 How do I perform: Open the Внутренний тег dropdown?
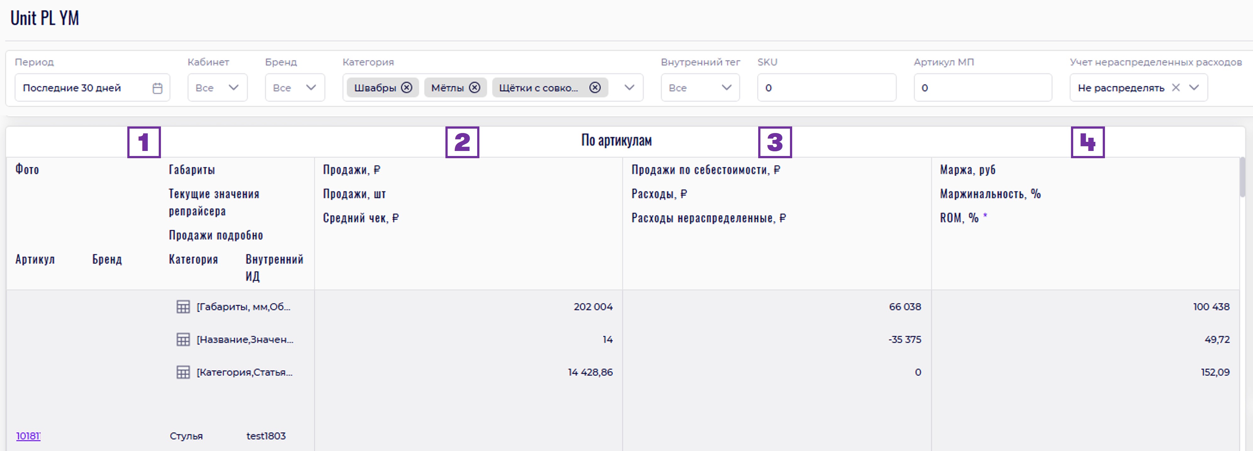(726, 87)
